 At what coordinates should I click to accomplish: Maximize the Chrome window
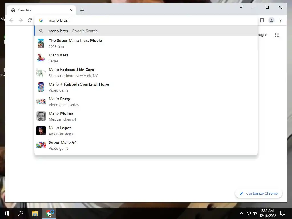[x=267, y=7]
